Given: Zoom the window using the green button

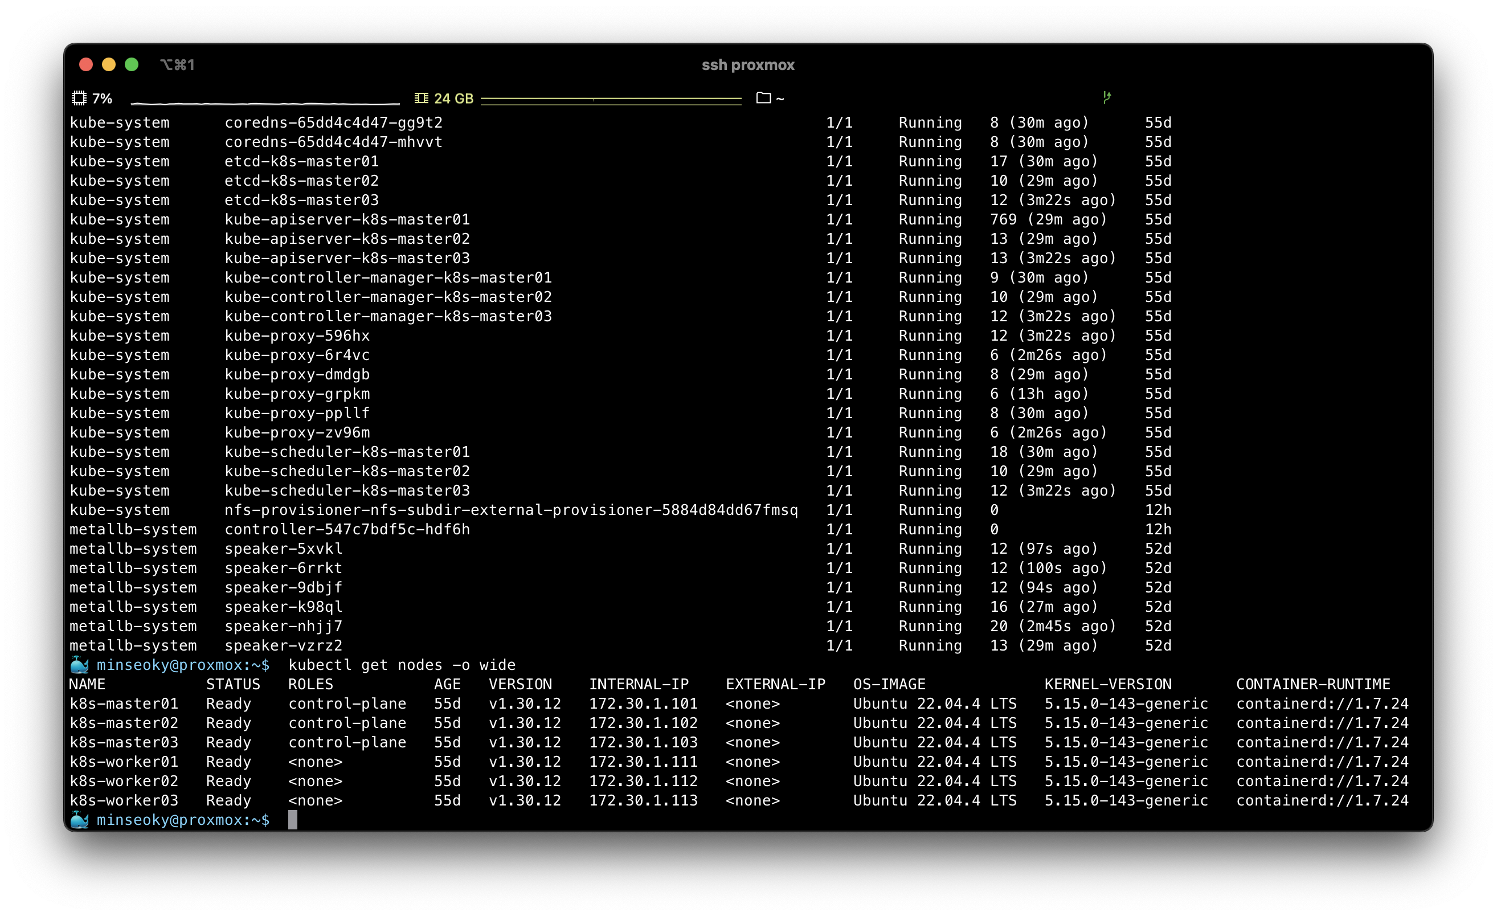Looking at the screenshot, I should tap(132, 64).
